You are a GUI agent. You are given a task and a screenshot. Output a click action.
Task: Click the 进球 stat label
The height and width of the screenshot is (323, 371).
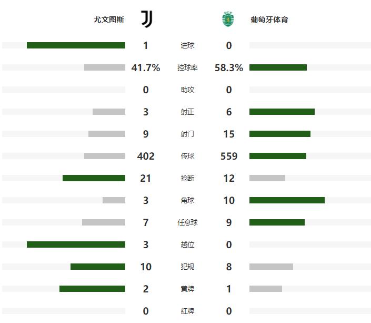(187, 46)
